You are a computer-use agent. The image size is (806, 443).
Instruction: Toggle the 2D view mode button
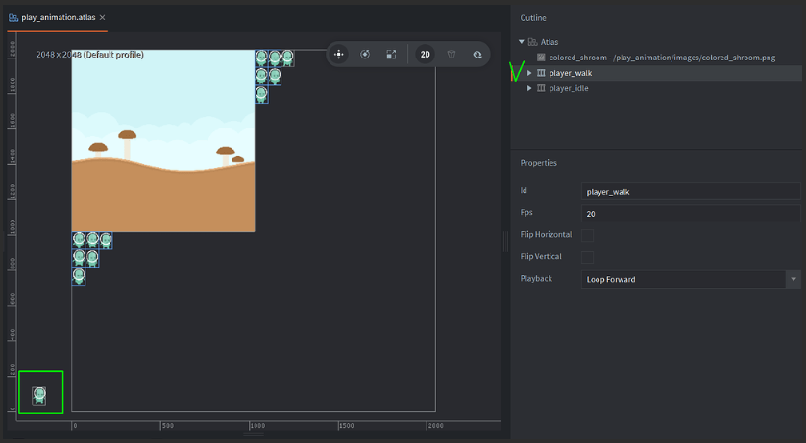click(426, 55)
